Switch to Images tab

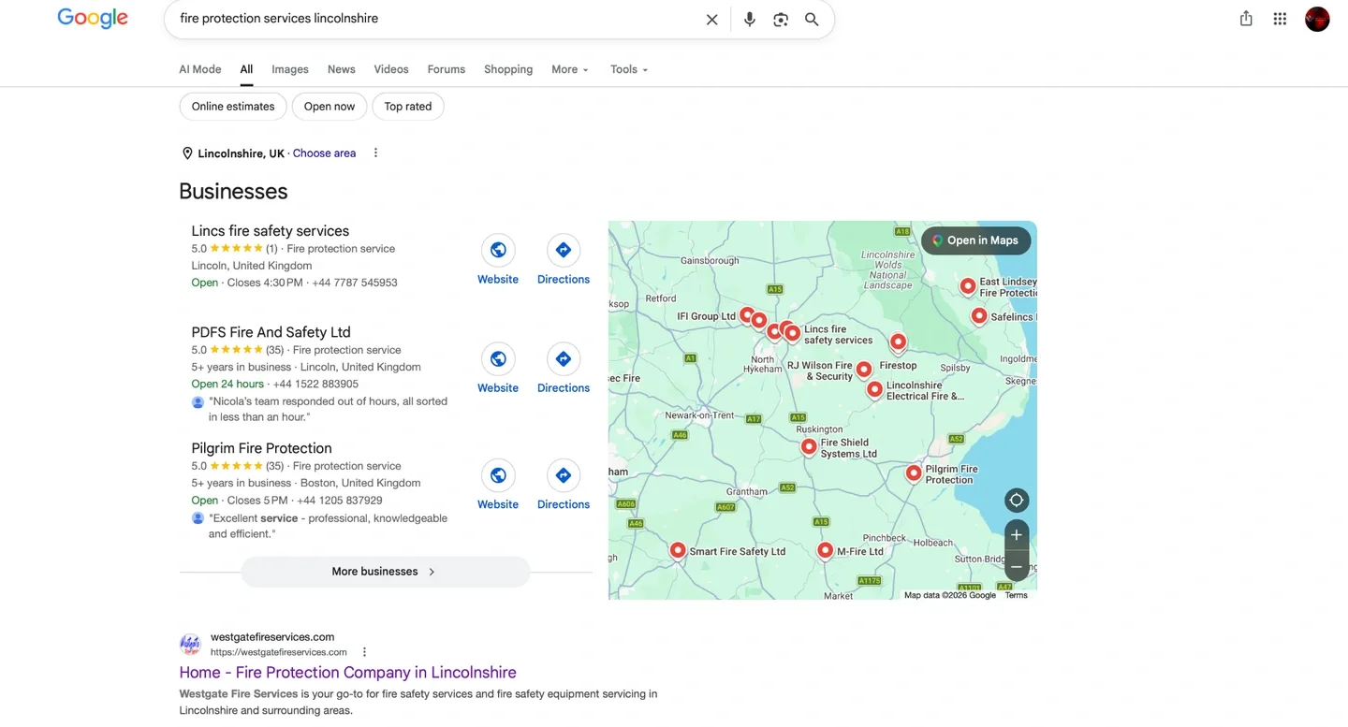coord(290,69)
